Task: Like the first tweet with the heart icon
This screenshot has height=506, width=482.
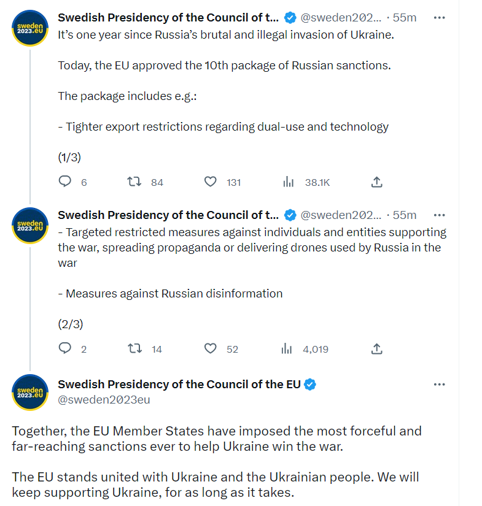Action: point(210,182)
